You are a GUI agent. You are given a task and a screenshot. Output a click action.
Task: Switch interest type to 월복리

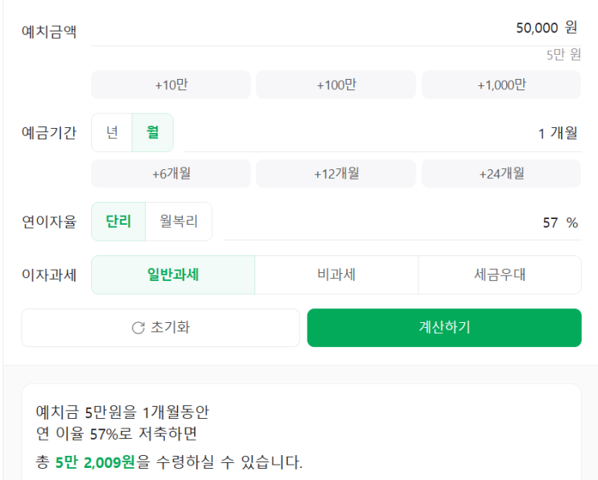coord(179,221)
